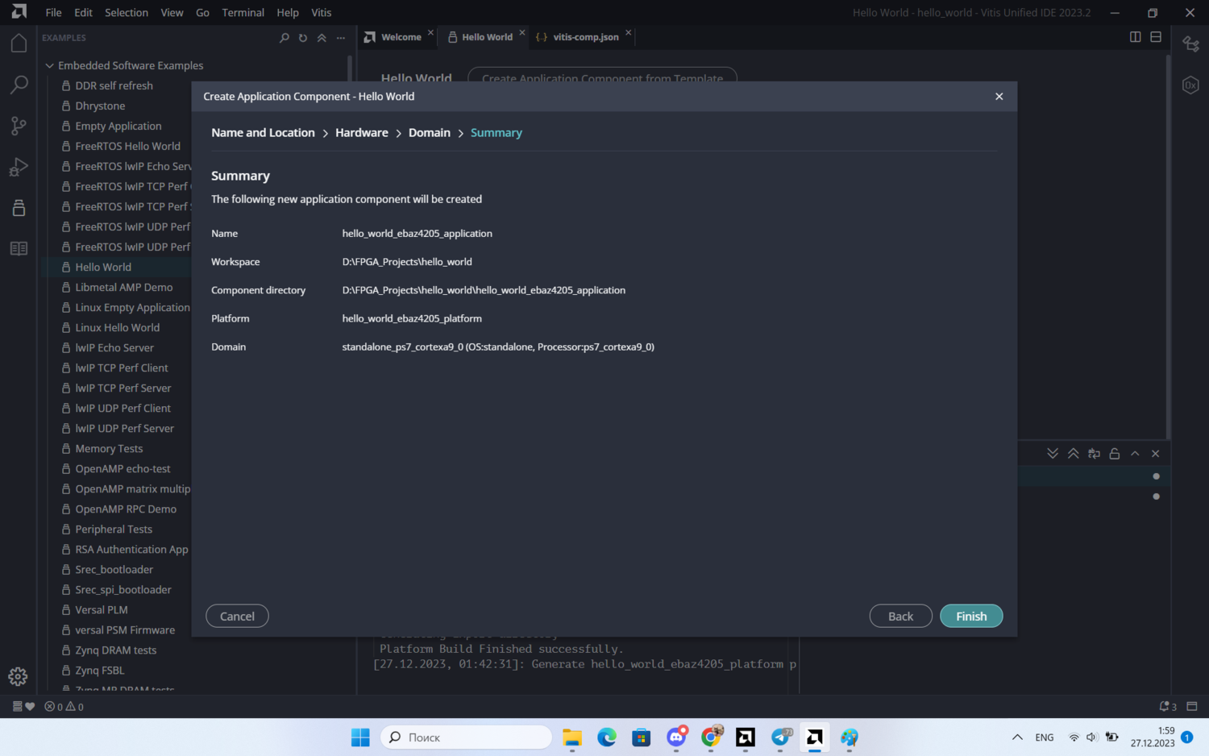
Task: Open File Explorer from the taskbar
Action: pos(572,737)
